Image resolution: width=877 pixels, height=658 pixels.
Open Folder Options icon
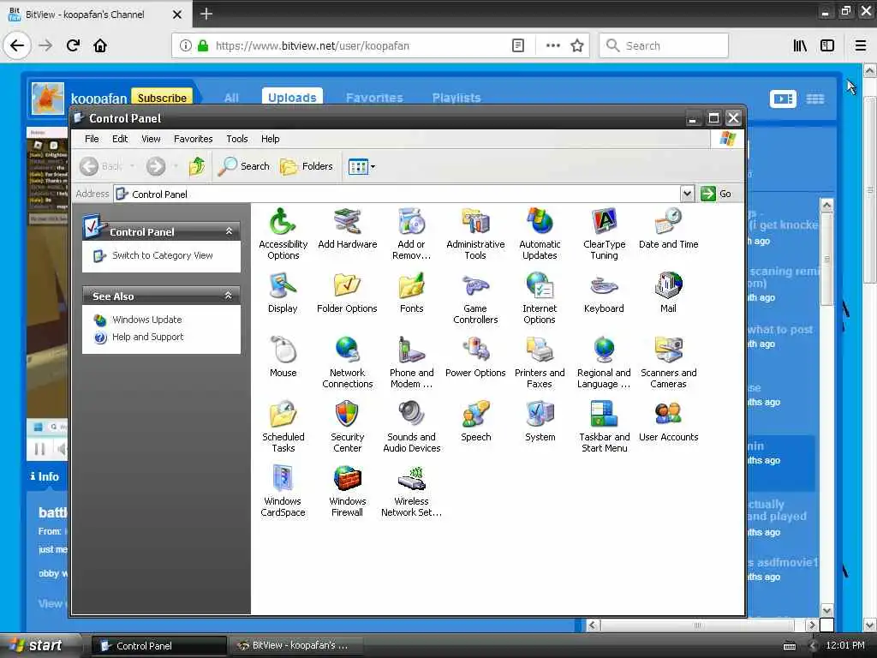point(348,293)
